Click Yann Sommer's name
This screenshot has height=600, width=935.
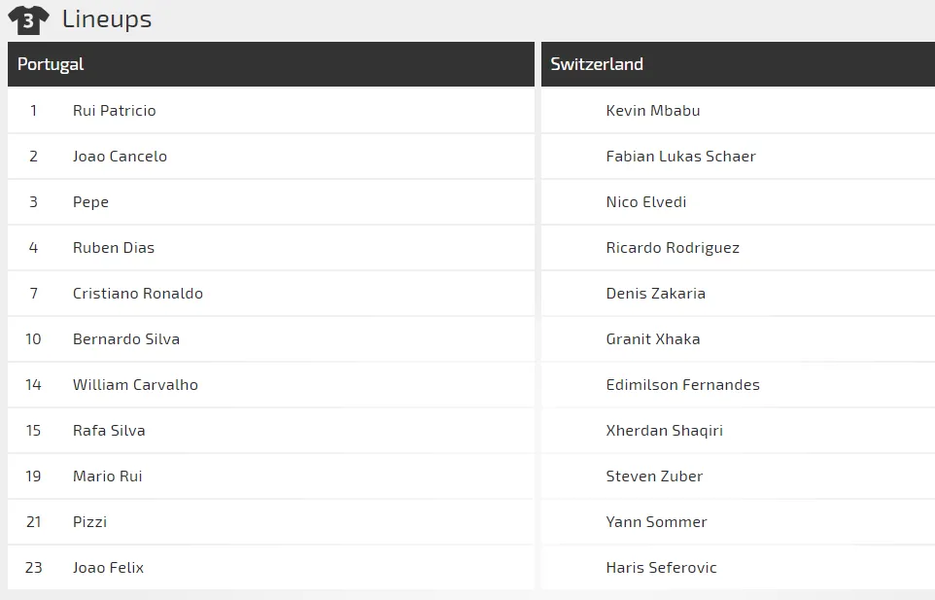[656, 522]
